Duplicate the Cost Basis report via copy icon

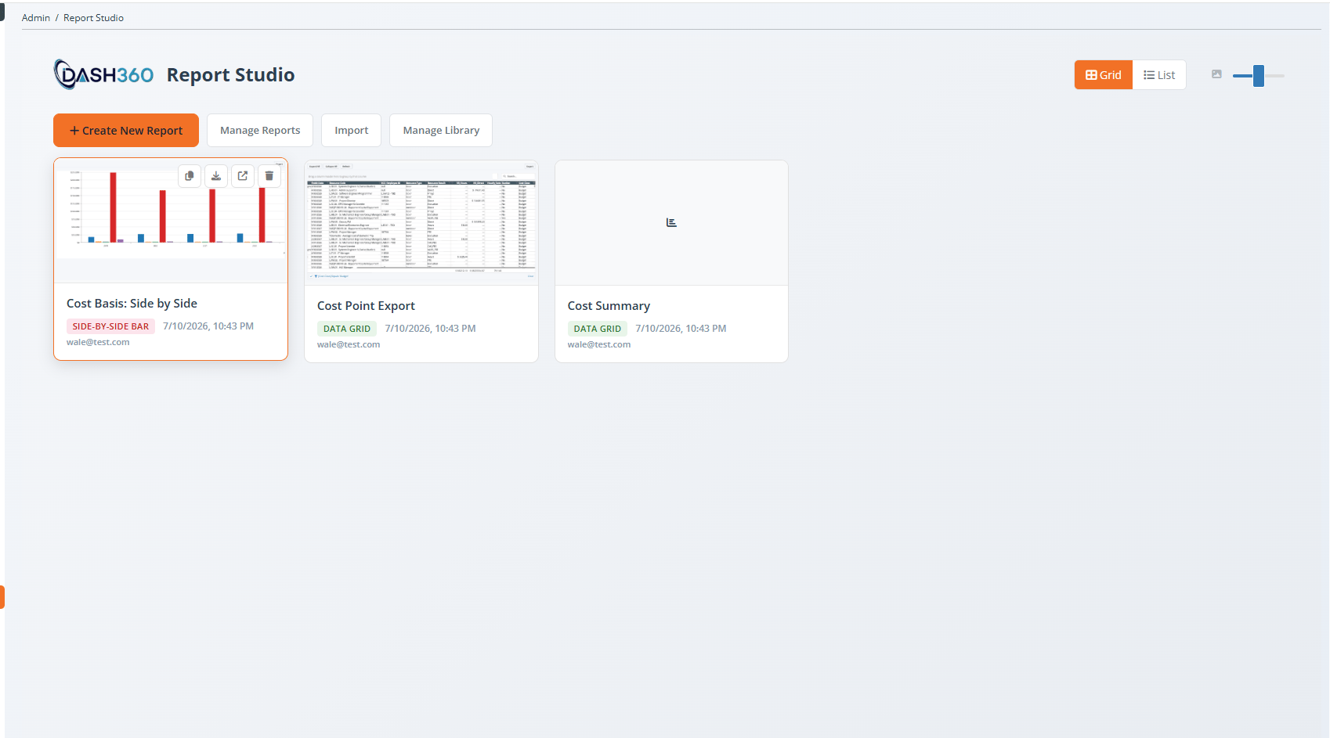point(190,176)
